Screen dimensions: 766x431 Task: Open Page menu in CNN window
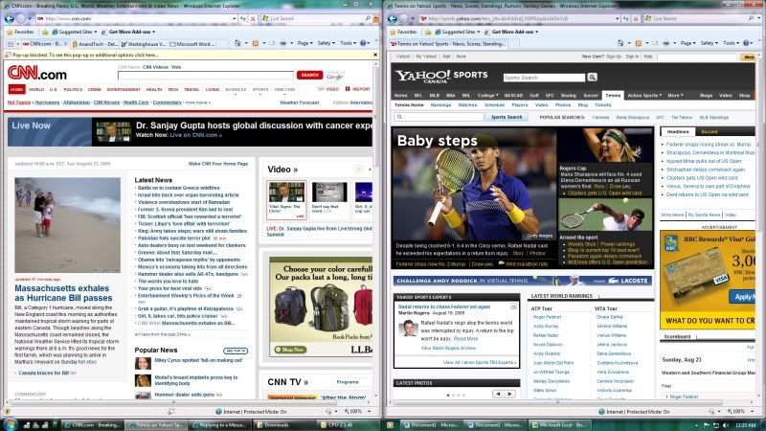click(x=305, y=43)
